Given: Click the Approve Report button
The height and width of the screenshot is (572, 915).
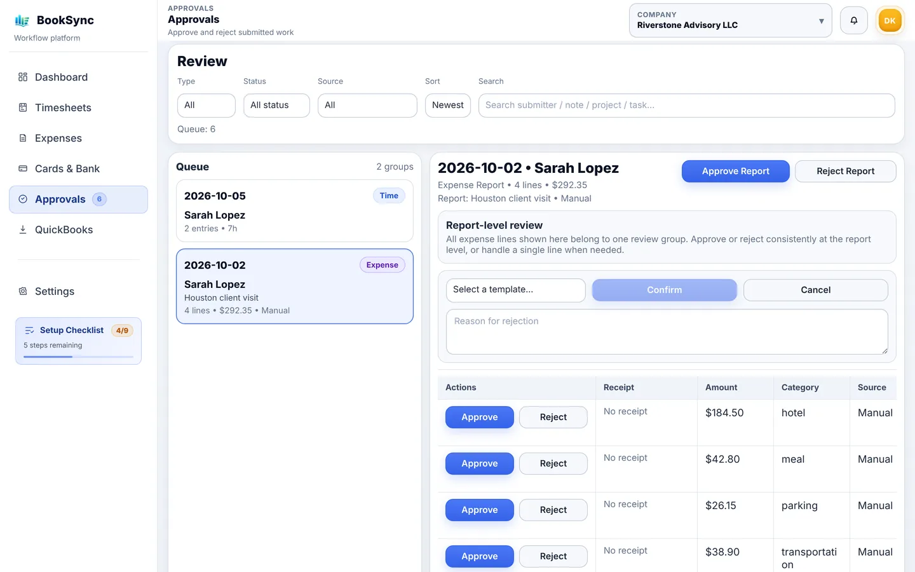Looking at the screenshot, I should (x=736, y=171).
